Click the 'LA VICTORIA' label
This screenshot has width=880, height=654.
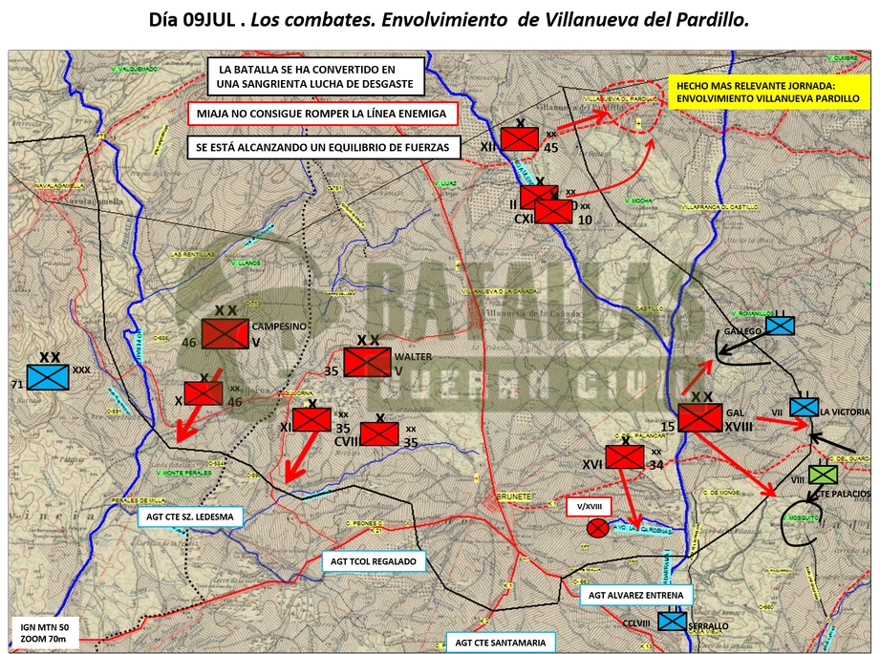(845, 412)
